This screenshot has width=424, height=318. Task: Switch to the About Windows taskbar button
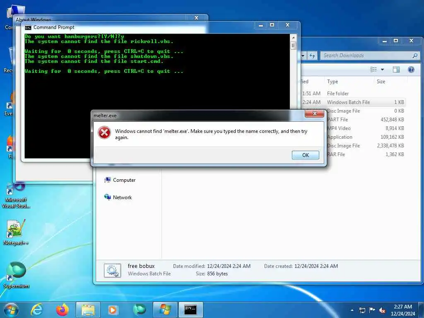(165, 310)
